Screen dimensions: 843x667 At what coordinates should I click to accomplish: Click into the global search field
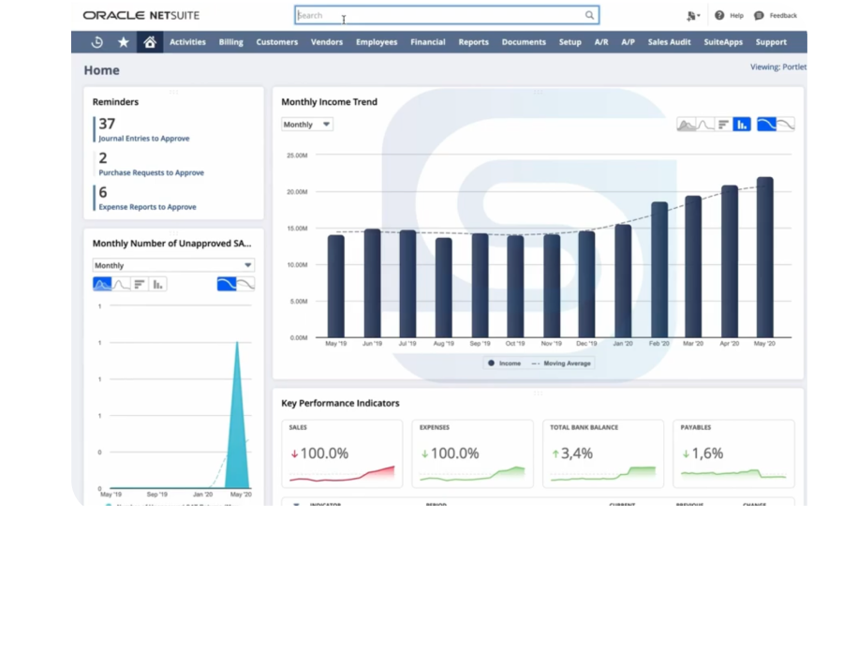[440, 16]
